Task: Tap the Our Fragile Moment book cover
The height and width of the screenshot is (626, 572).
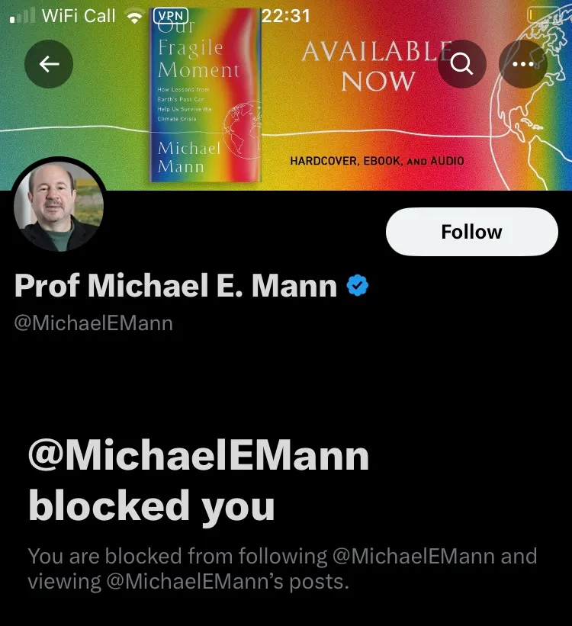Action: tap(205, 95)
